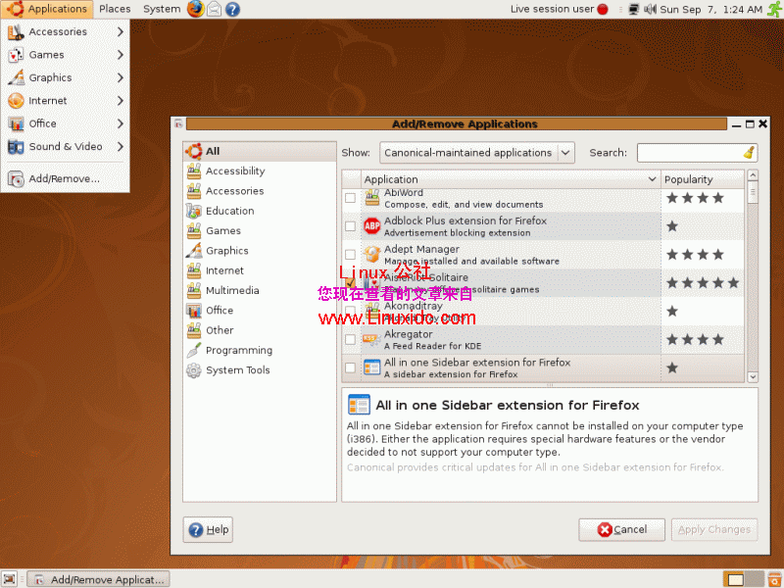Open the System menu
This screenshot has height=588, width=784.
[161, 8]
